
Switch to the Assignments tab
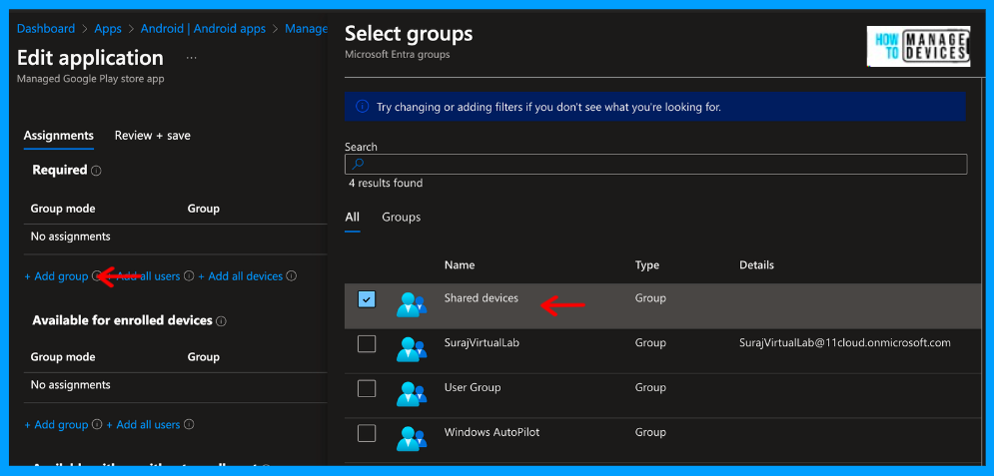click(x=58, y=136)
